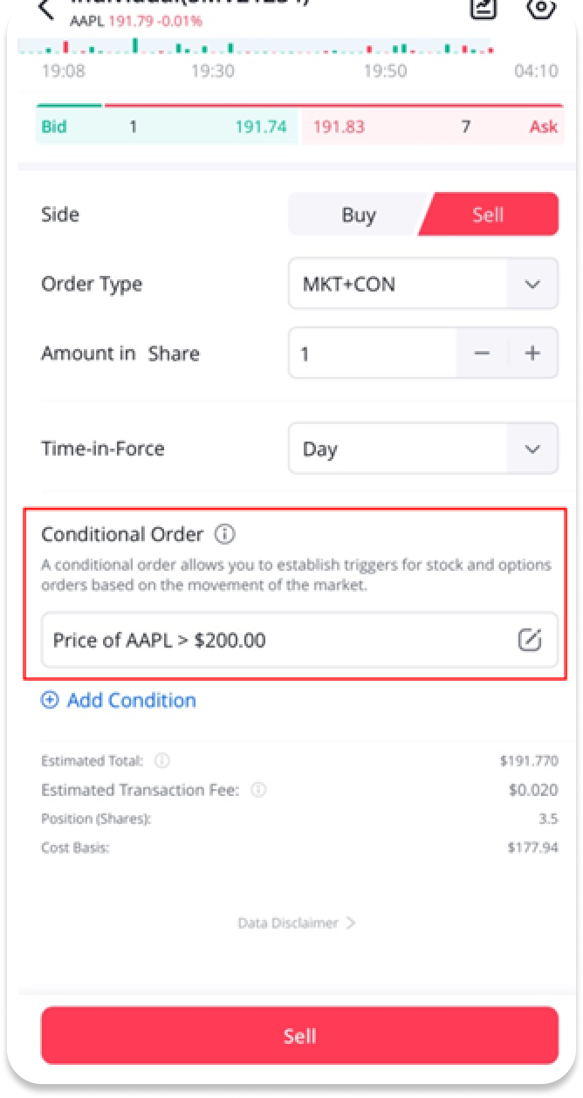This screenshot has width=583, height=1098.
Task: Click the plus circle icon for Add Condition
Action: point(50,700)
